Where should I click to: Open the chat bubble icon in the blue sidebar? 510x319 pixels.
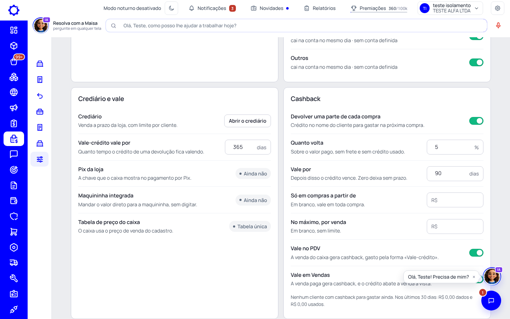[14, 154]
